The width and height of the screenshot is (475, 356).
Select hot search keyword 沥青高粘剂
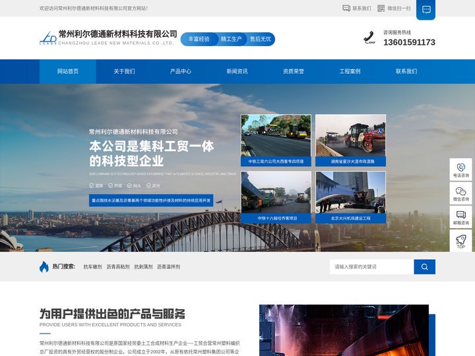pos(118,267)
